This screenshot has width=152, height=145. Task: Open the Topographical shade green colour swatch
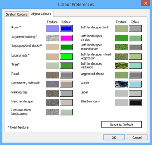(66, 47)
